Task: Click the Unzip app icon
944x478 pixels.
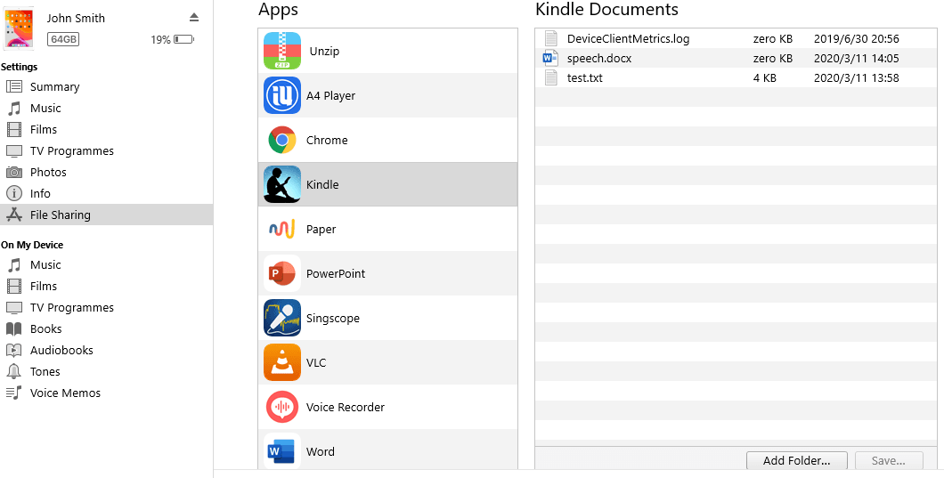Action: click(282, 51)
